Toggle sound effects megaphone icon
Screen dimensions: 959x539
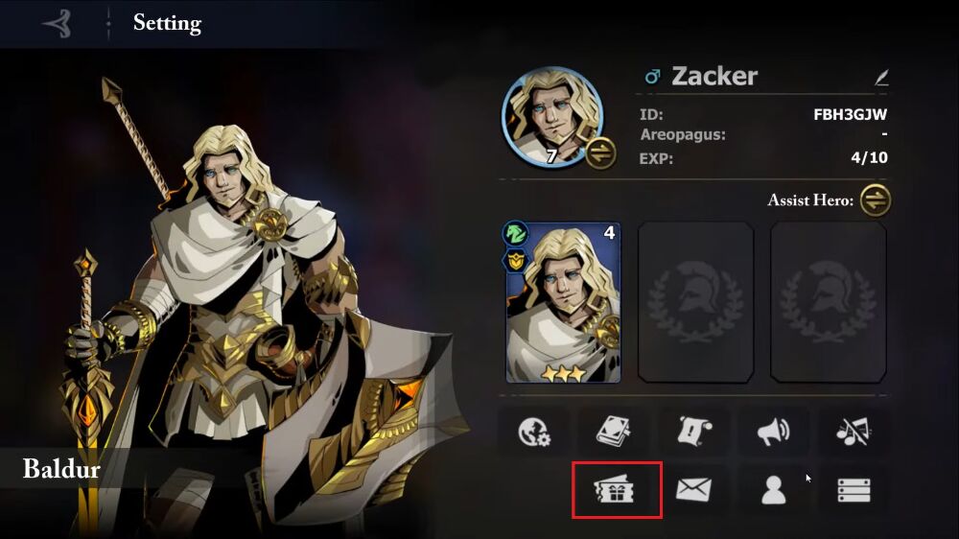[x=774, y=432]
